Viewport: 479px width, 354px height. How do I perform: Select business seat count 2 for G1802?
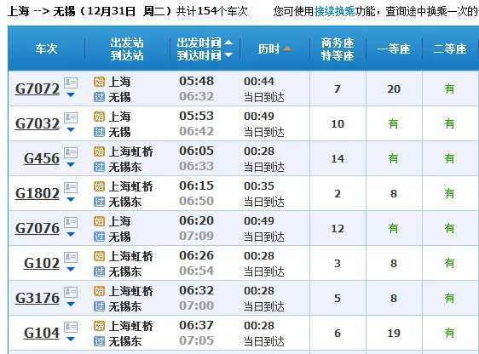338,194
